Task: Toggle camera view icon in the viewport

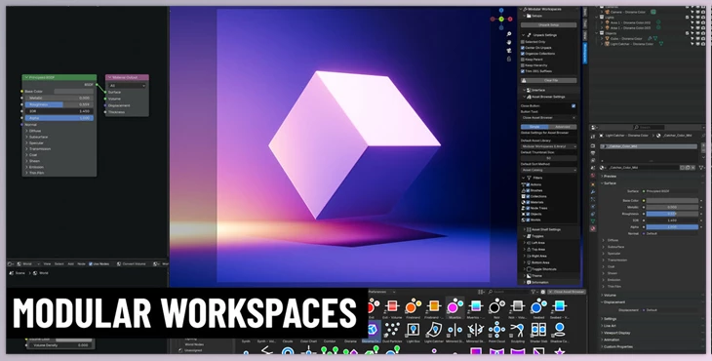Action: (509, 51)
